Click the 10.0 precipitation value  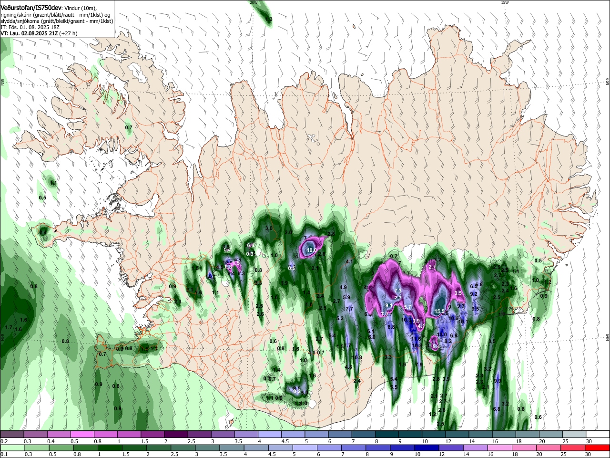click(x=312, y=250)
